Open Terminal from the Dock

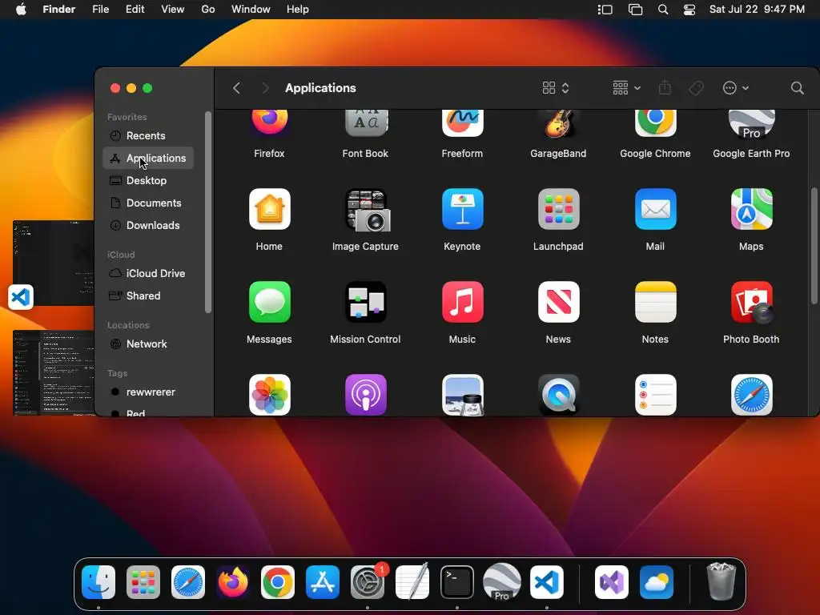[x=457, y=582]
